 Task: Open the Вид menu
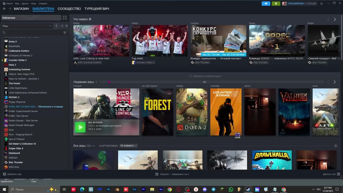coord(17,3)
